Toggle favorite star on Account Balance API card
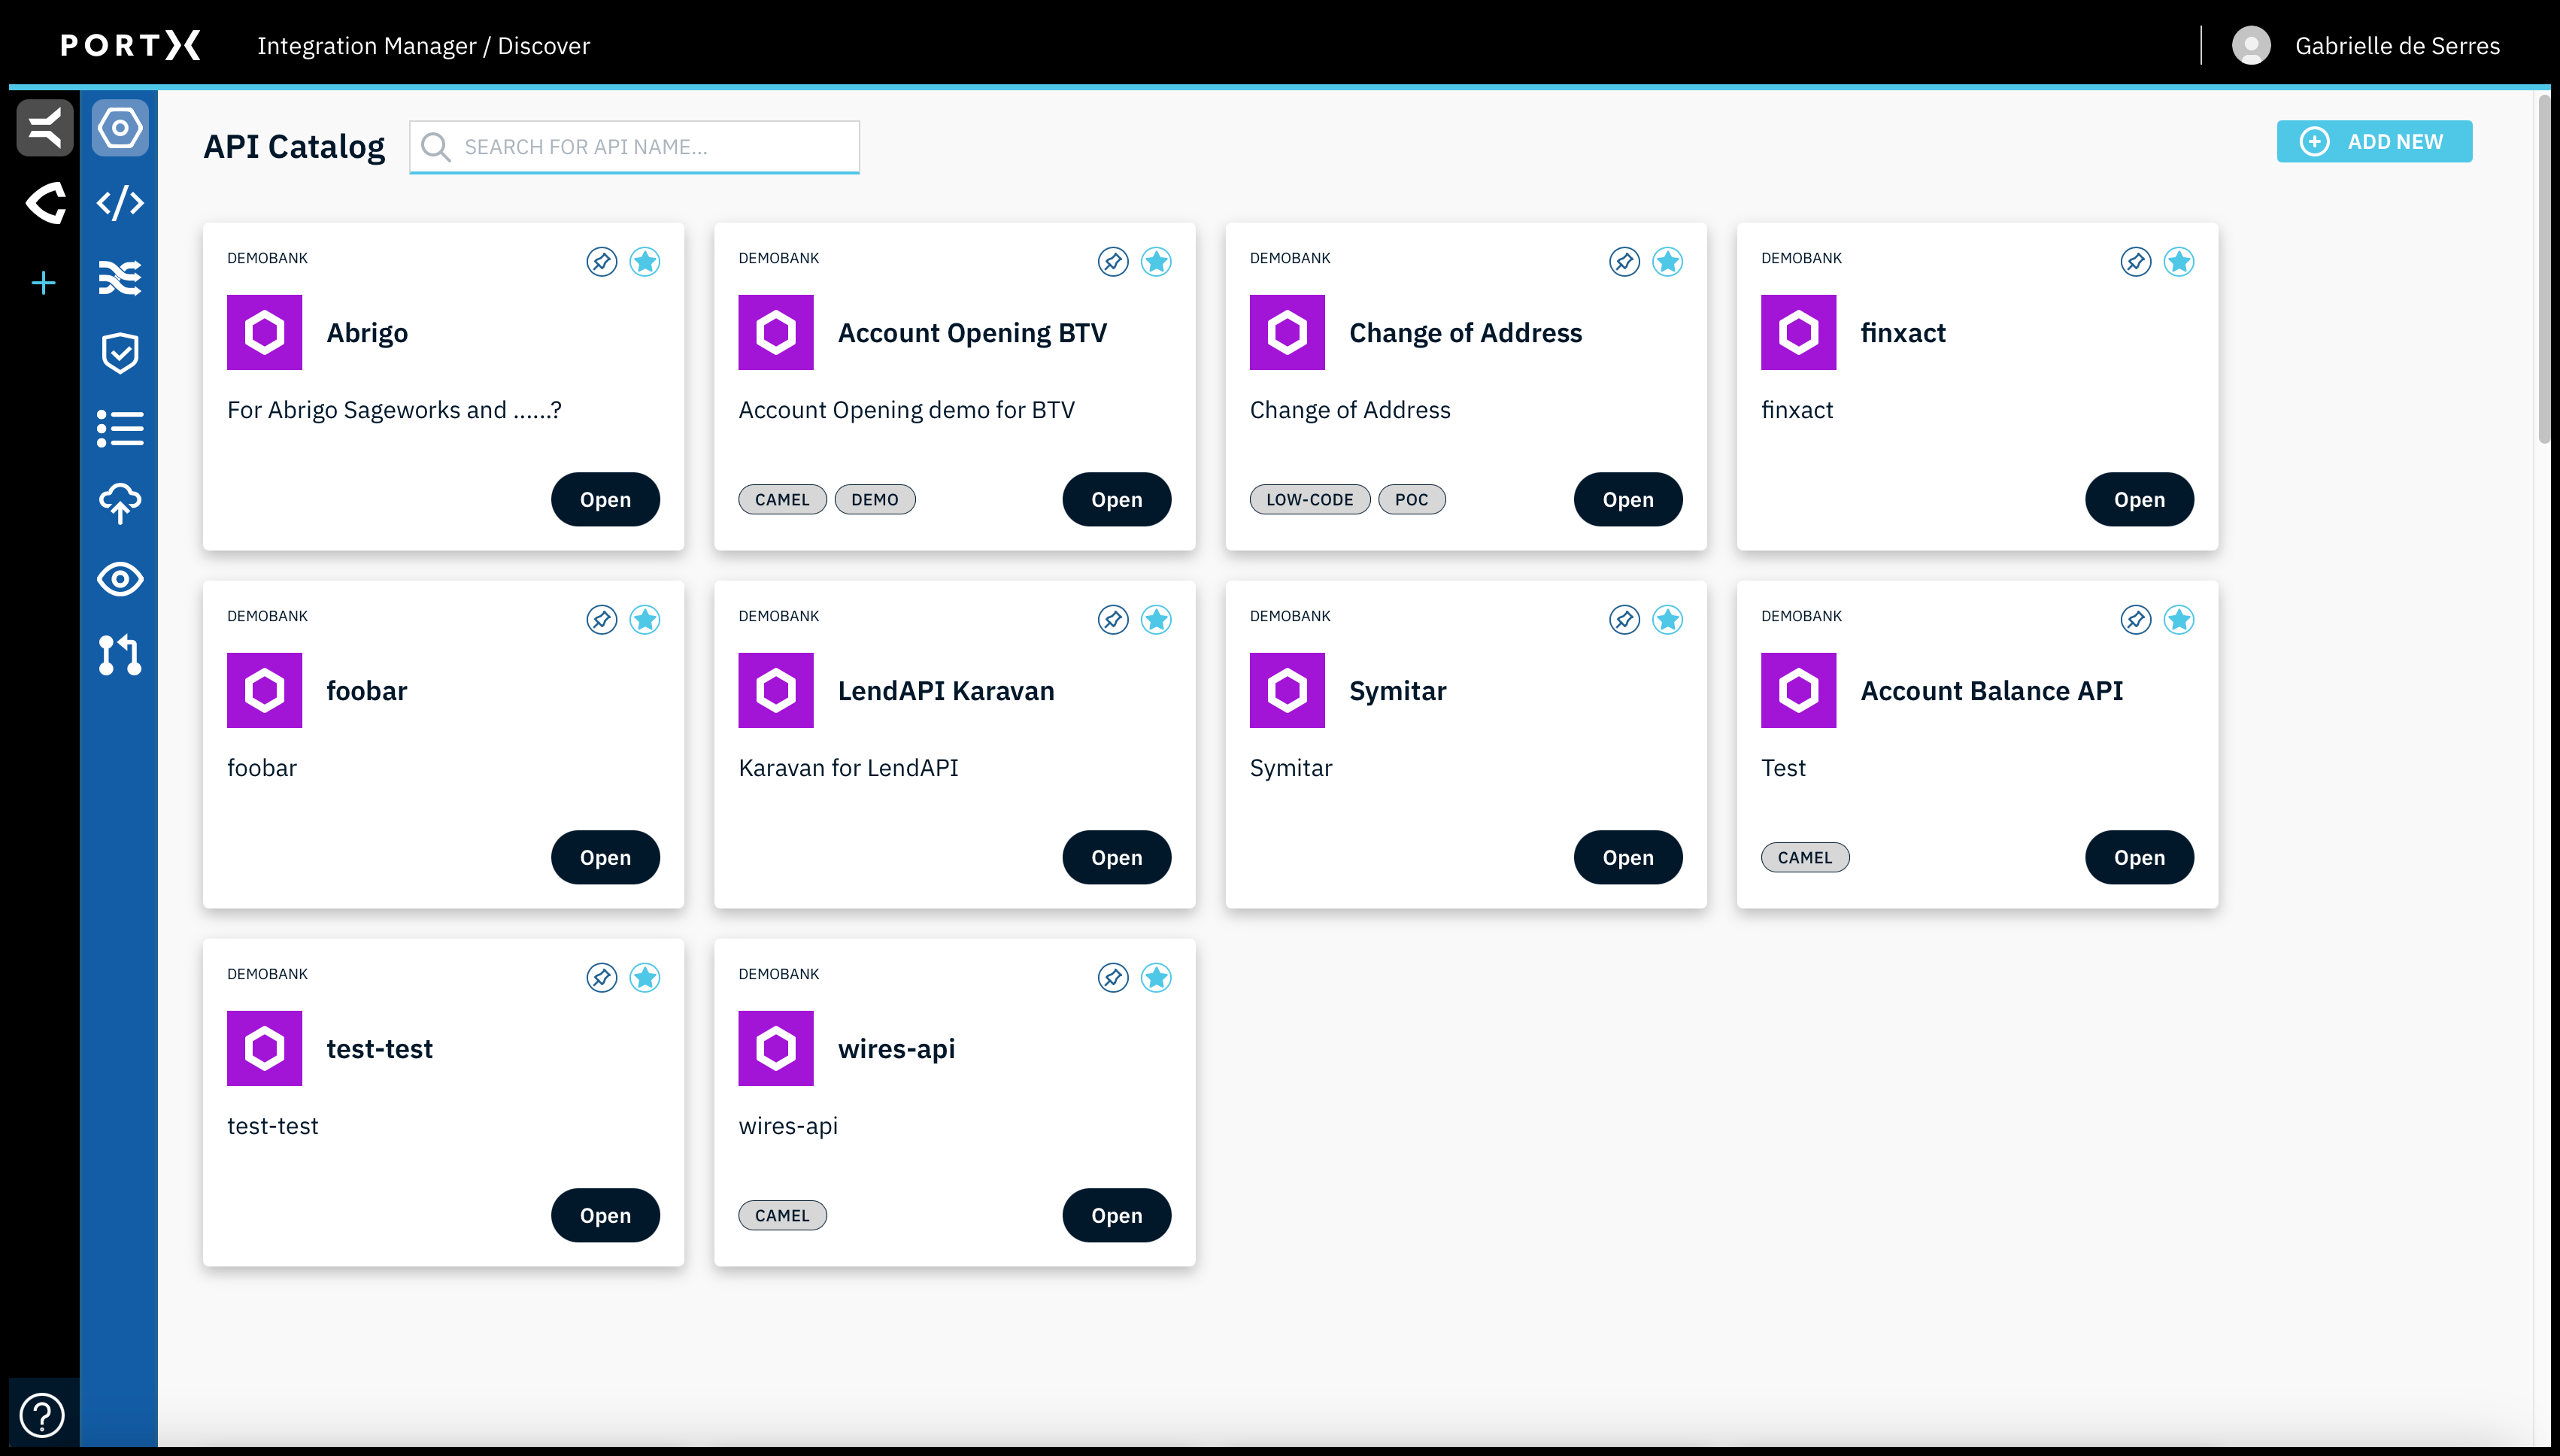The height and width of the screenshot is (1456, 2560). pyautogui.click(x=2179, y=620)
